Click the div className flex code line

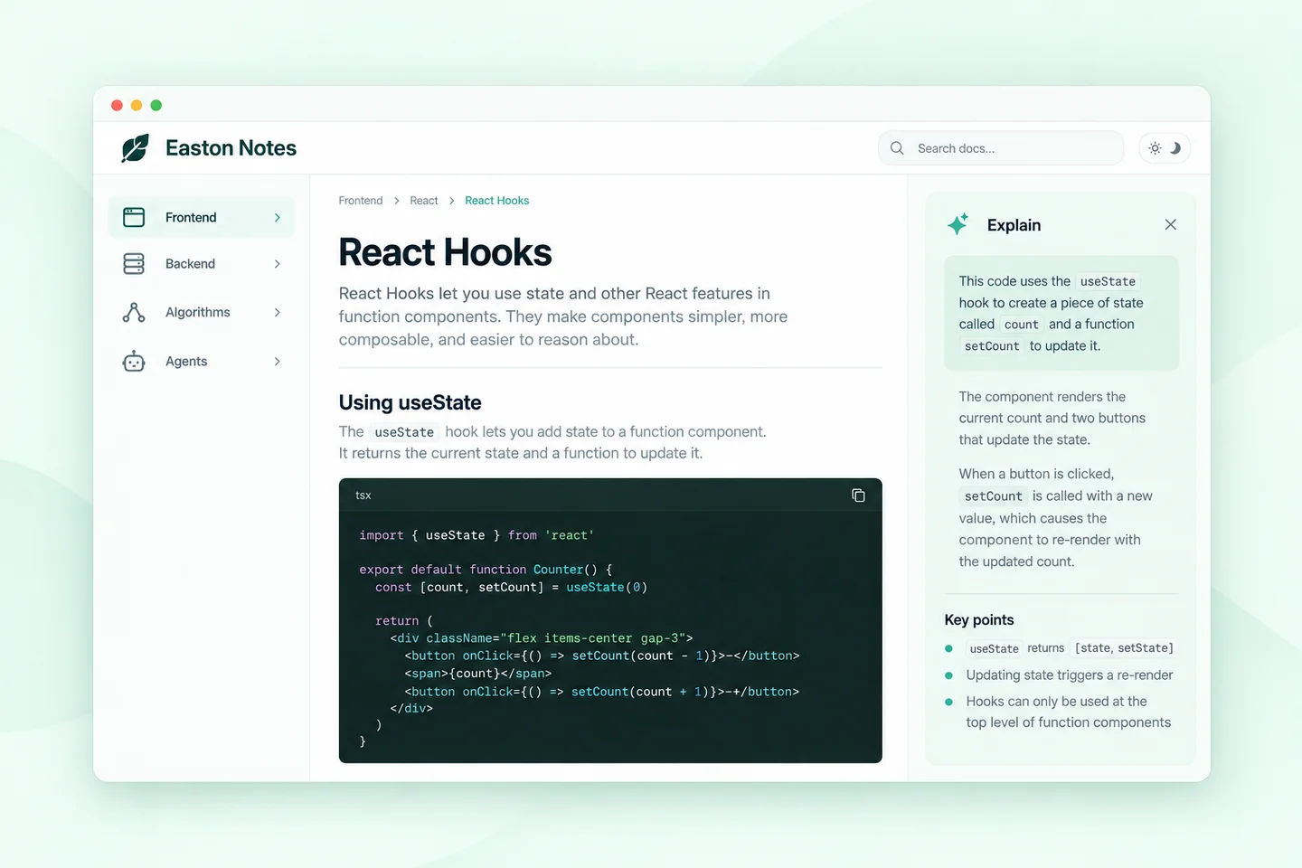click(x=542, y=638)
